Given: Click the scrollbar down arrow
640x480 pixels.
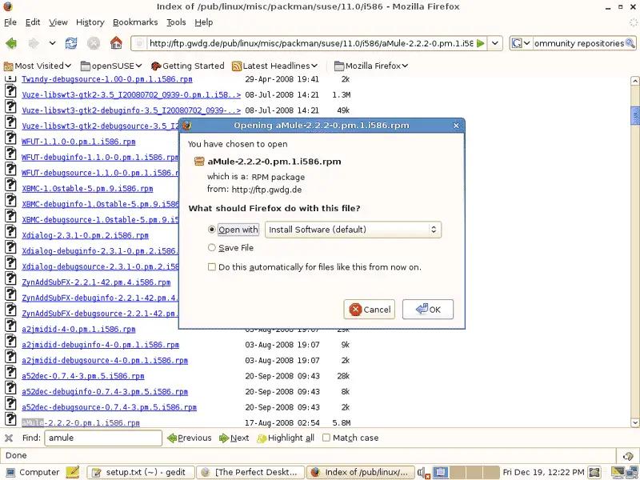Looking at the screenshot, I should click(634, 422).
